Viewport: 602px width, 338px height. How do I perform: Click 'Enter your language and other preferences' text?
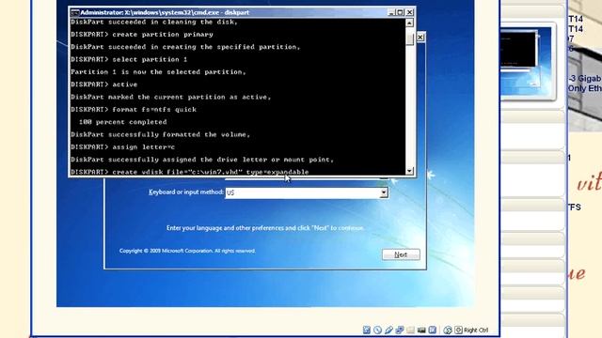point(265,228)
